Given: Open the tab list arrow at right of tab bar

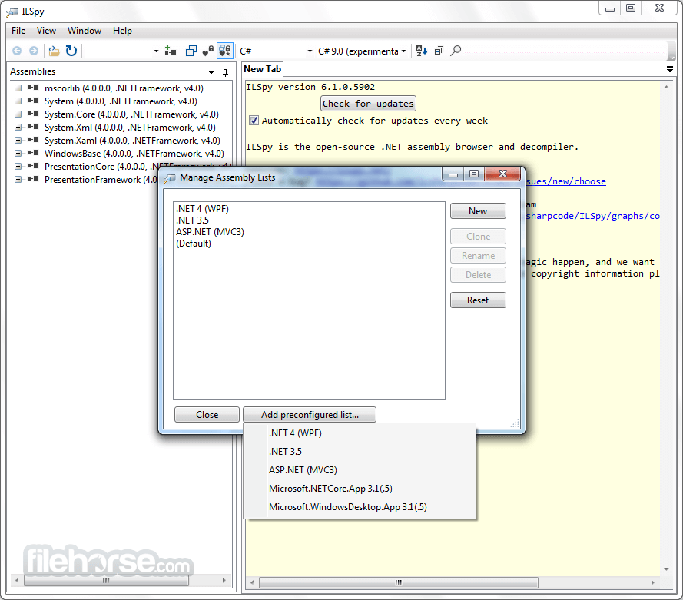Looking at the screenshot, I should (670, 69).
